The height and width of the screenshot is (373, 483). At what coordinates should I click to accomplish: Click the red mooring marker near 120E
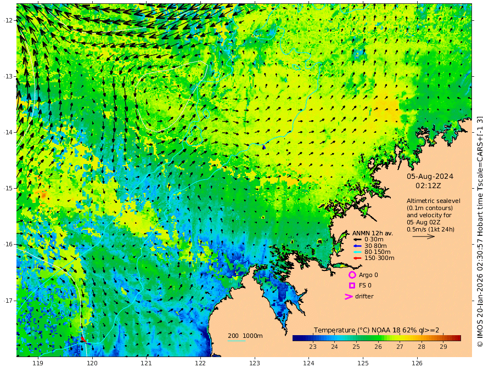83,340
